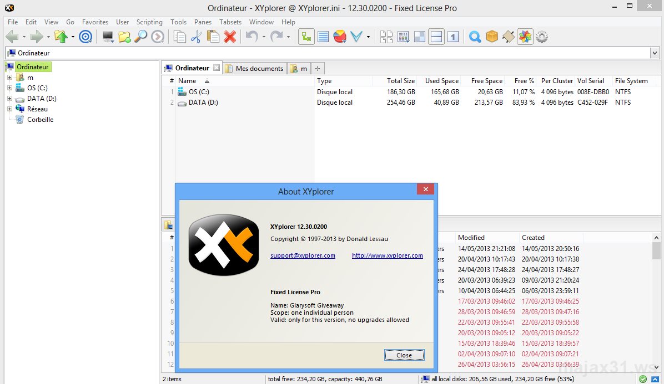Open the http://www.xyplorer.com link
The height and width of the screenshot is (384, 664).
(x=388, y=255)
